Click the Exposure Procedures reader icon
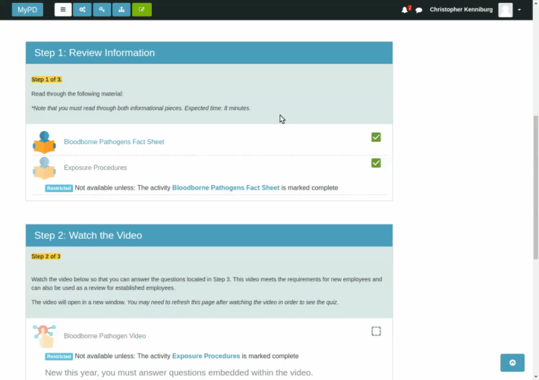 pyautogui.click(x=44, y=168)
